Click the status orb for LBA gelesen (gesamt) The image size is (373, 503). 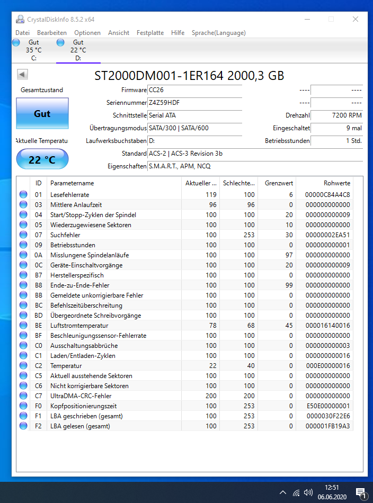click(23, 426)
